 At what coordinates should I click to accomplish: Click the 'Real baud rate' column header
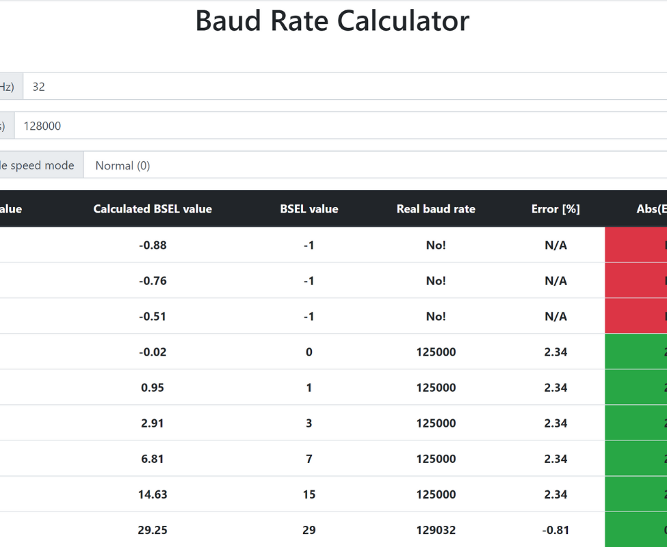436,209
